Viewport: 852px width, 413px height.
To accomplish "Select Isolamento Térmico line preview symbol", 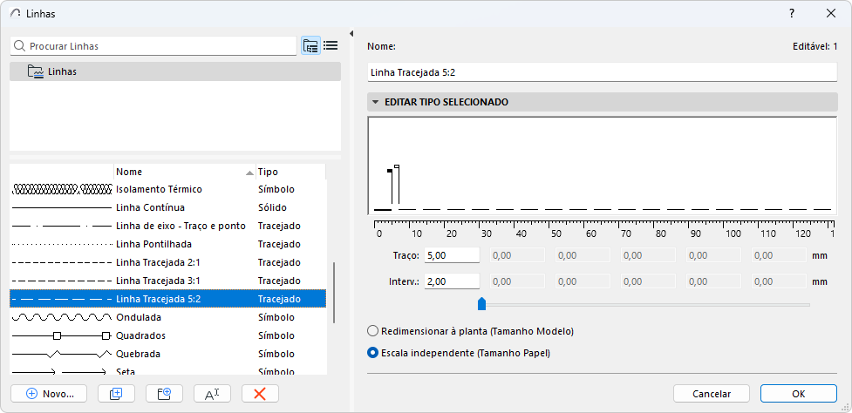I will [x=62, y=189].
